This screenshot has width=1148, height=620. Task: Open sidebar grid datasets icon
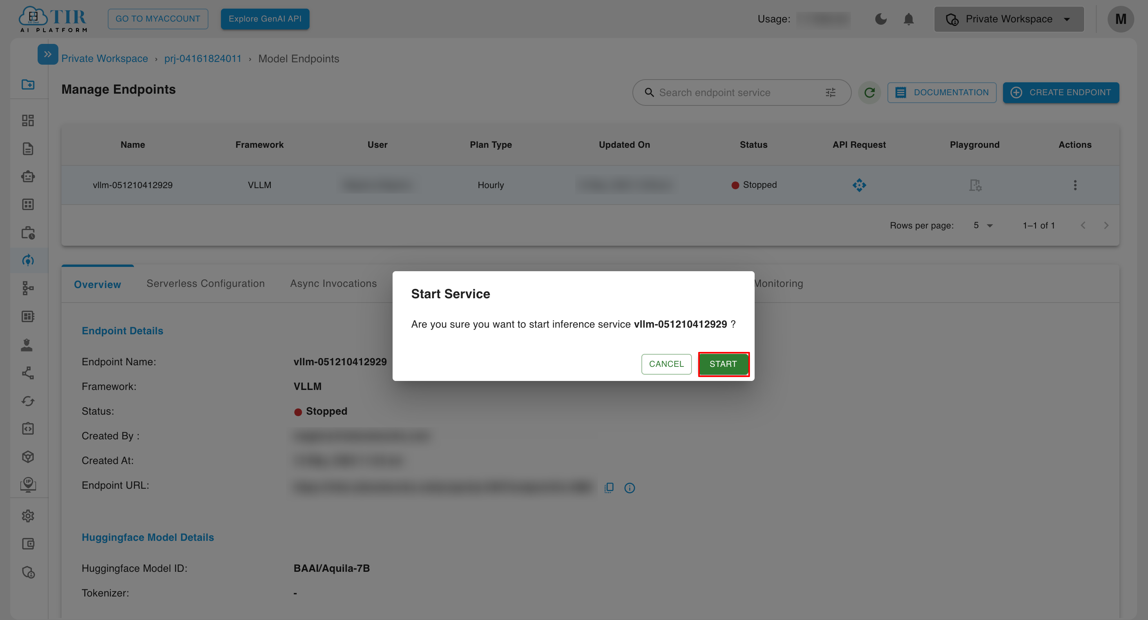click(28, 204)
